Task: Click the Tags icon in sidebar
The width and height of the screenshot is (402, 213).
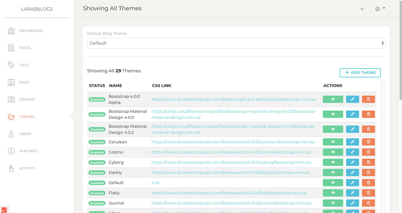Action: (11, 65)
